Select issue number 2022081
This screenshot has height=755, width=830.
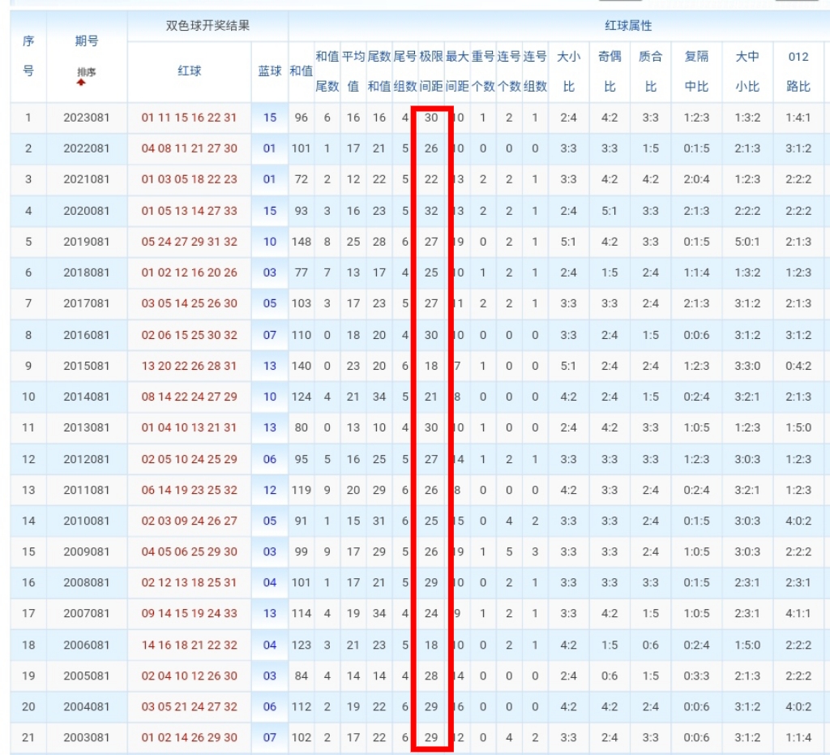point(86,148)
